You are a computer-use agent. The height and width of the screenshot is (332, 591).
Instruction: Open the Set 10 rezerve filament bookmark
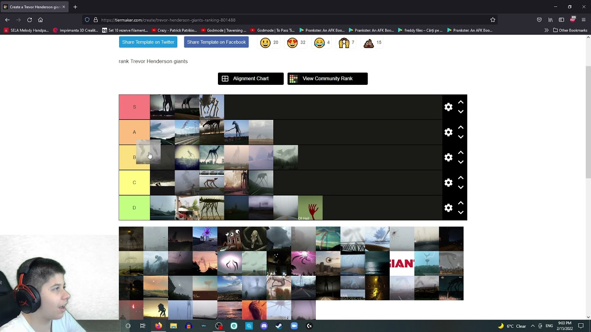tap(125, 30)
